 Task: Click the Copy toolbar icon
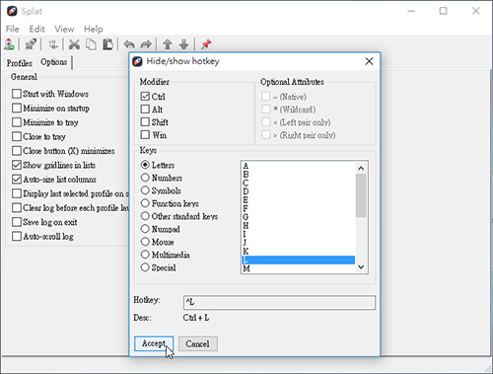coord(91,44)
